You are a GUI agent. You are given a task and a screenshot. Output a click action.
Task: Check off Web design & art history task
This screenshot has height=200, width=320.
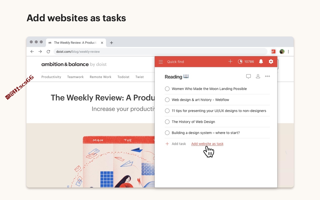[167, 100]
